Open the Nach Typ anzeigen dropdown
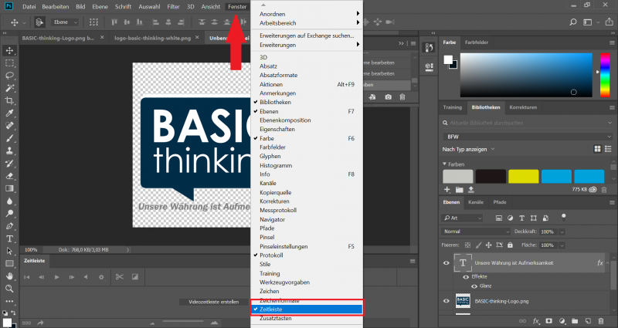Viewport: 618px width, 328px height. coord(468,149)
